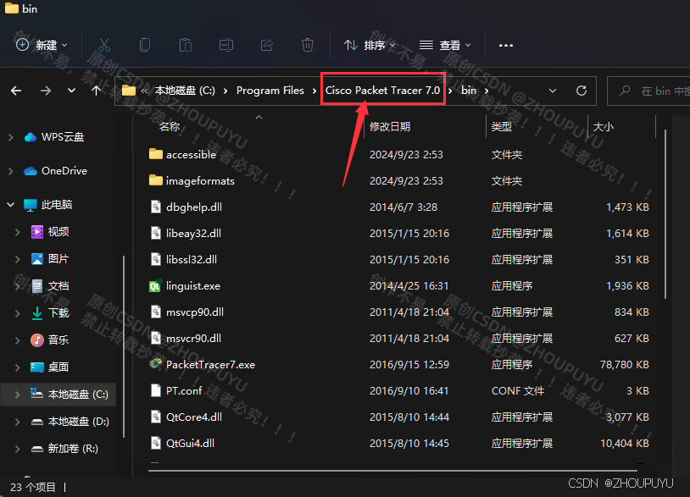Click the 78,780 KB size cell

coord(625,365)
